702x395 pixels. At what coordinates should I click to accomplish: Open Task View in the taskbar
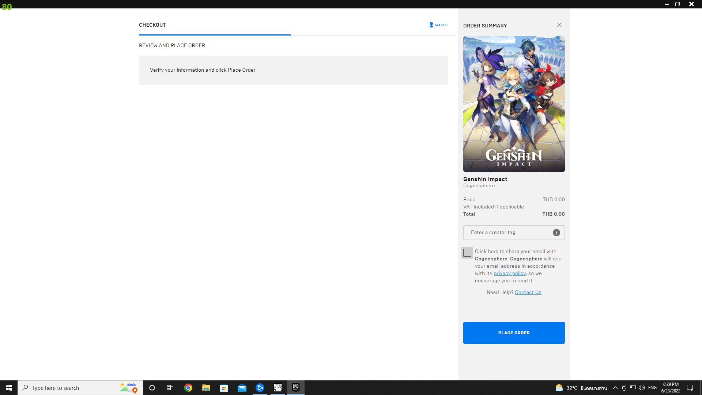170,388
